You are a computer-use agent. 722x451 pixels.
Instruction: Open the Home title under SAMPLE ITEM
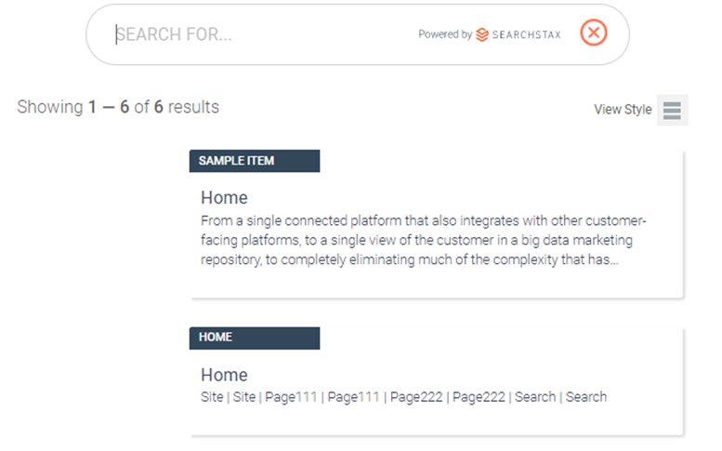coord(224,198)
